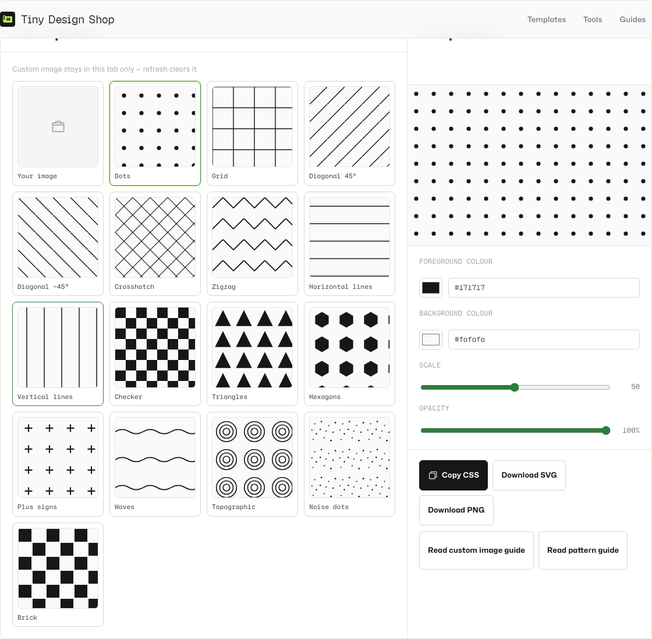Select the Plus signs pattern
652x639 pixels.
tap(58, 464)
